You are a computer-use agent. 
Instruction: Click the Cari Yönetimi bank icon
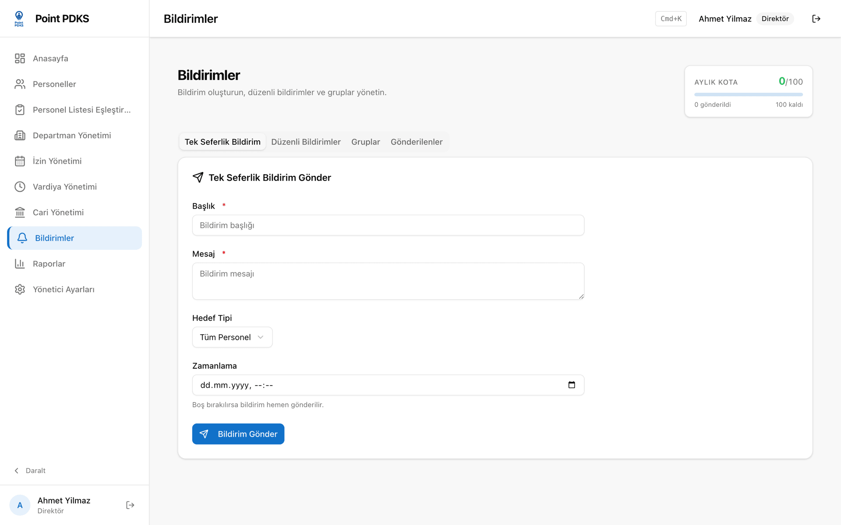coord(20,212)
